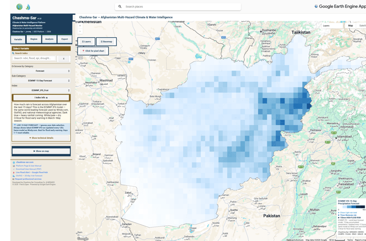Switch to the Analysis tab
Image resolution: width=366 pixels, height=241 pixels.
click(49, 39)
